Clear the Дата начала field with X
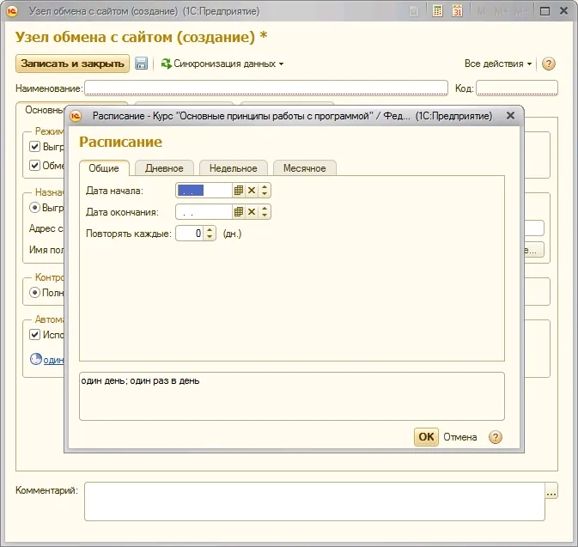This screenshot has width=578, height=547. (252, 191)
